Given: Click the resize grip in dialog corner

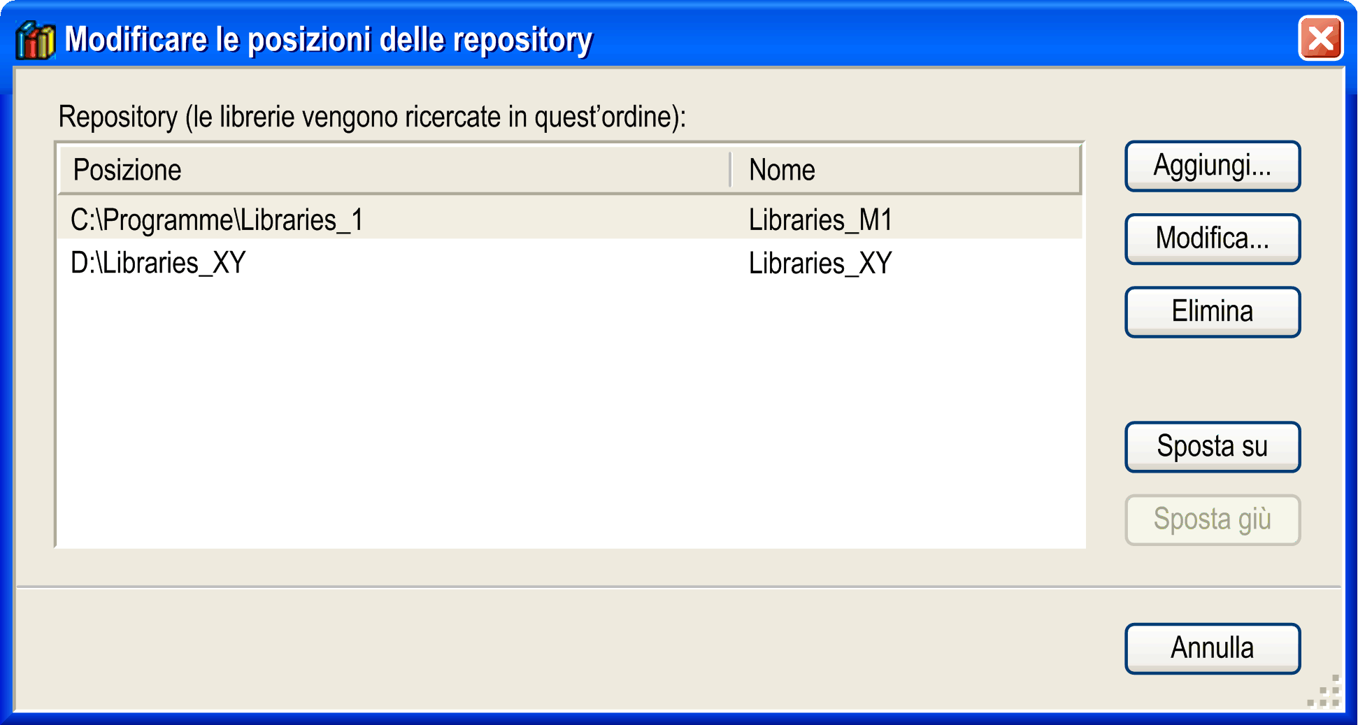Looking at the screenshot, I should pyautogui.click(x=1324, y=691).
